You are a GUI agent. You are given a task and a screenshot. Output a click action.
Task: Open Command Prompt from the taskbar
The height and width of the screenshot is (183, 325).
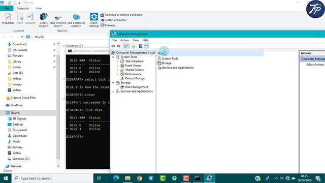coord(198,178)
